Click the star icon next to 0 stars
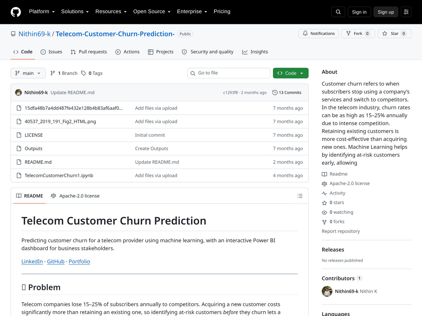The height and width of the screenshot is (316, 422). pyautogui.click(x=324, y=203)
